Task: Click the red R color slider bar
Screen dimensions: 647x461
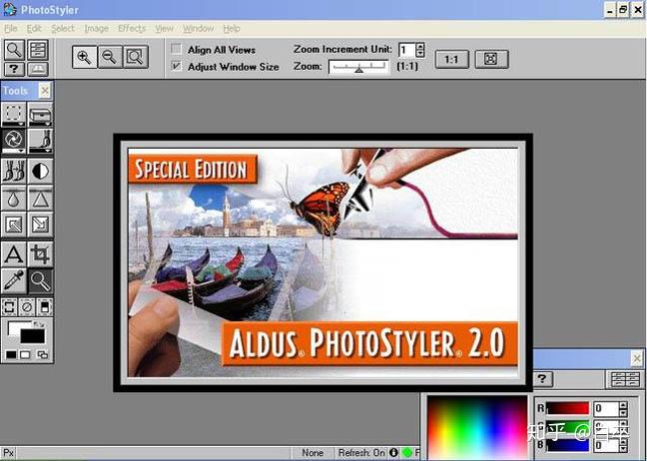Action: click(x=568, y=409)
